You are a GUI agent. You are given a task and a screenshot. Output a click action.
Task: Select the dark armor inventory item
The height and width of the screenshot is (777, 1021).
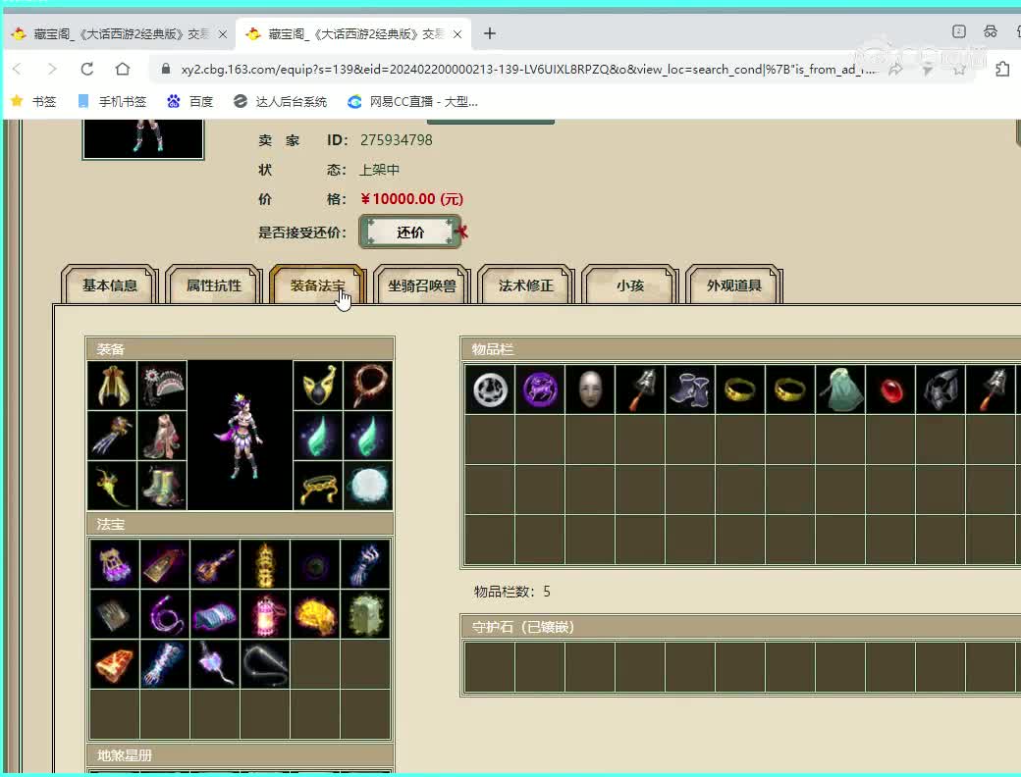click(940, 389)
